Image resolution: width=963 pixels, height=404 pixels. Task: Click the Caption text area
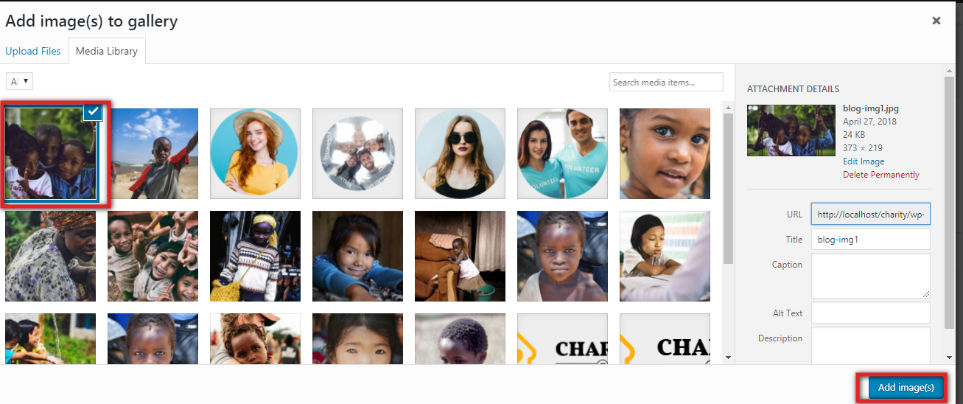click(x=871, y=276)
